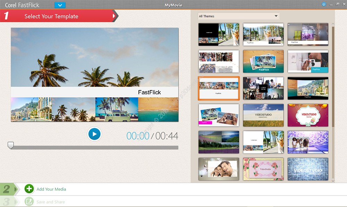Pick the teal beach van FastFlick template
This screenshot has height=207, width=347.
click(x=263, y=61)
